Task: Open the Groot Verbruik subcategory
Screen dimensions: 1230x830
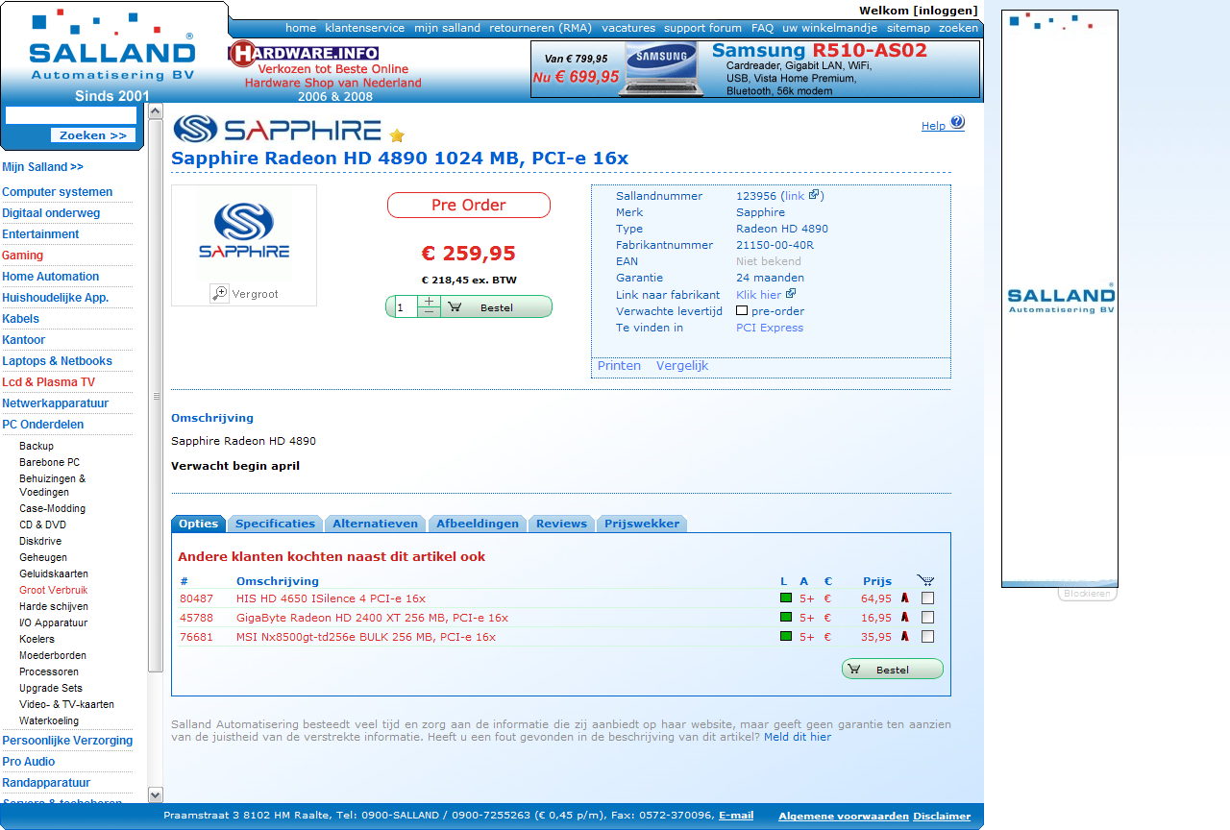Action: (x=53, y=590)
